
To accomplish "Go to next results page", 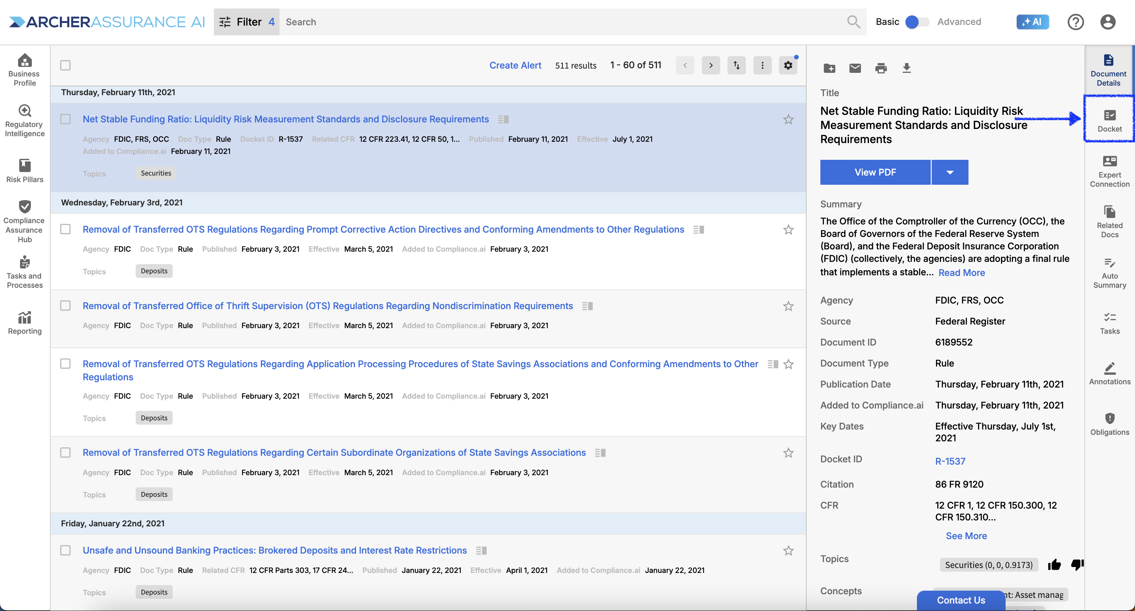I will [x=711, y=65].
